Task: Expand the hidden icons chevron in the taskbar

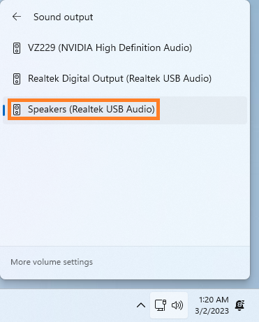Action: [141, 305]
